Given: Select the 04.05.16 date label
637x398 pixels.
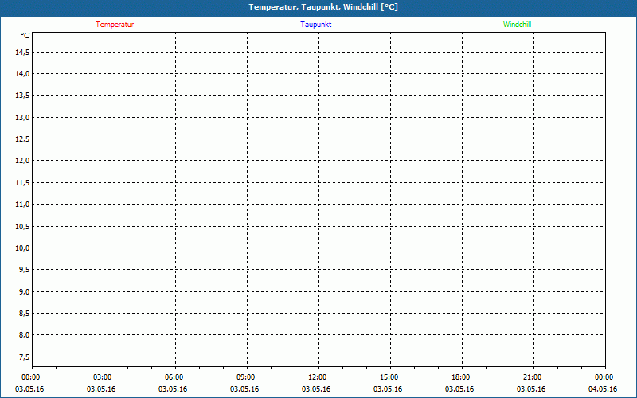Looking at the screenshot, I should pos(603,389).
